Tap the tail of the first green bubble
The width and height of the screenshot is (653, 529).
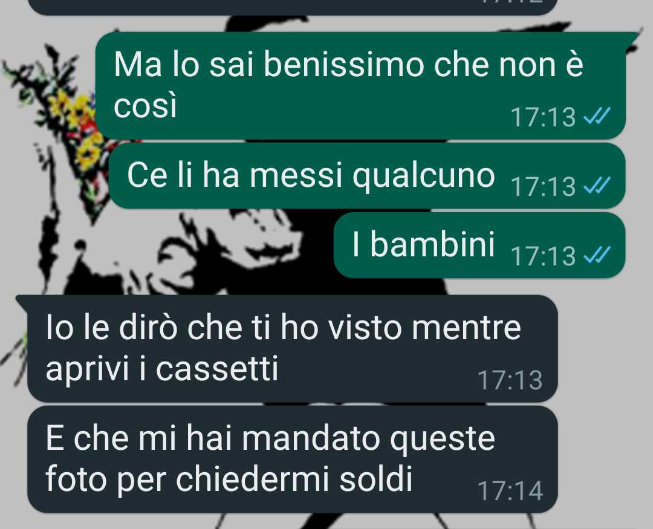(632, 38)
